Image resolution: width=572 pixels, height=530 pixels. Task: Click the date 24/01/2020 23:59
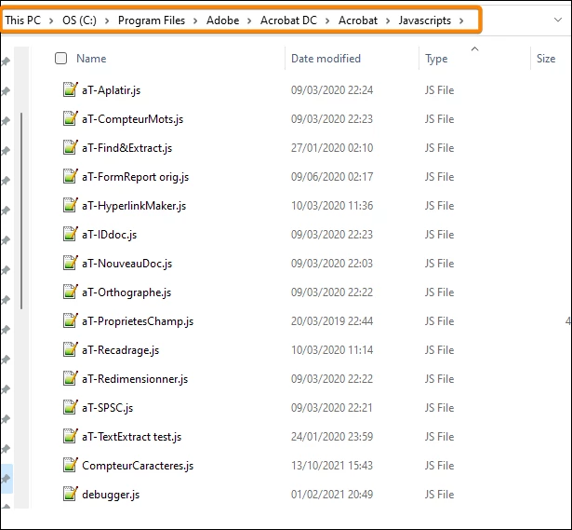(332, 437)
